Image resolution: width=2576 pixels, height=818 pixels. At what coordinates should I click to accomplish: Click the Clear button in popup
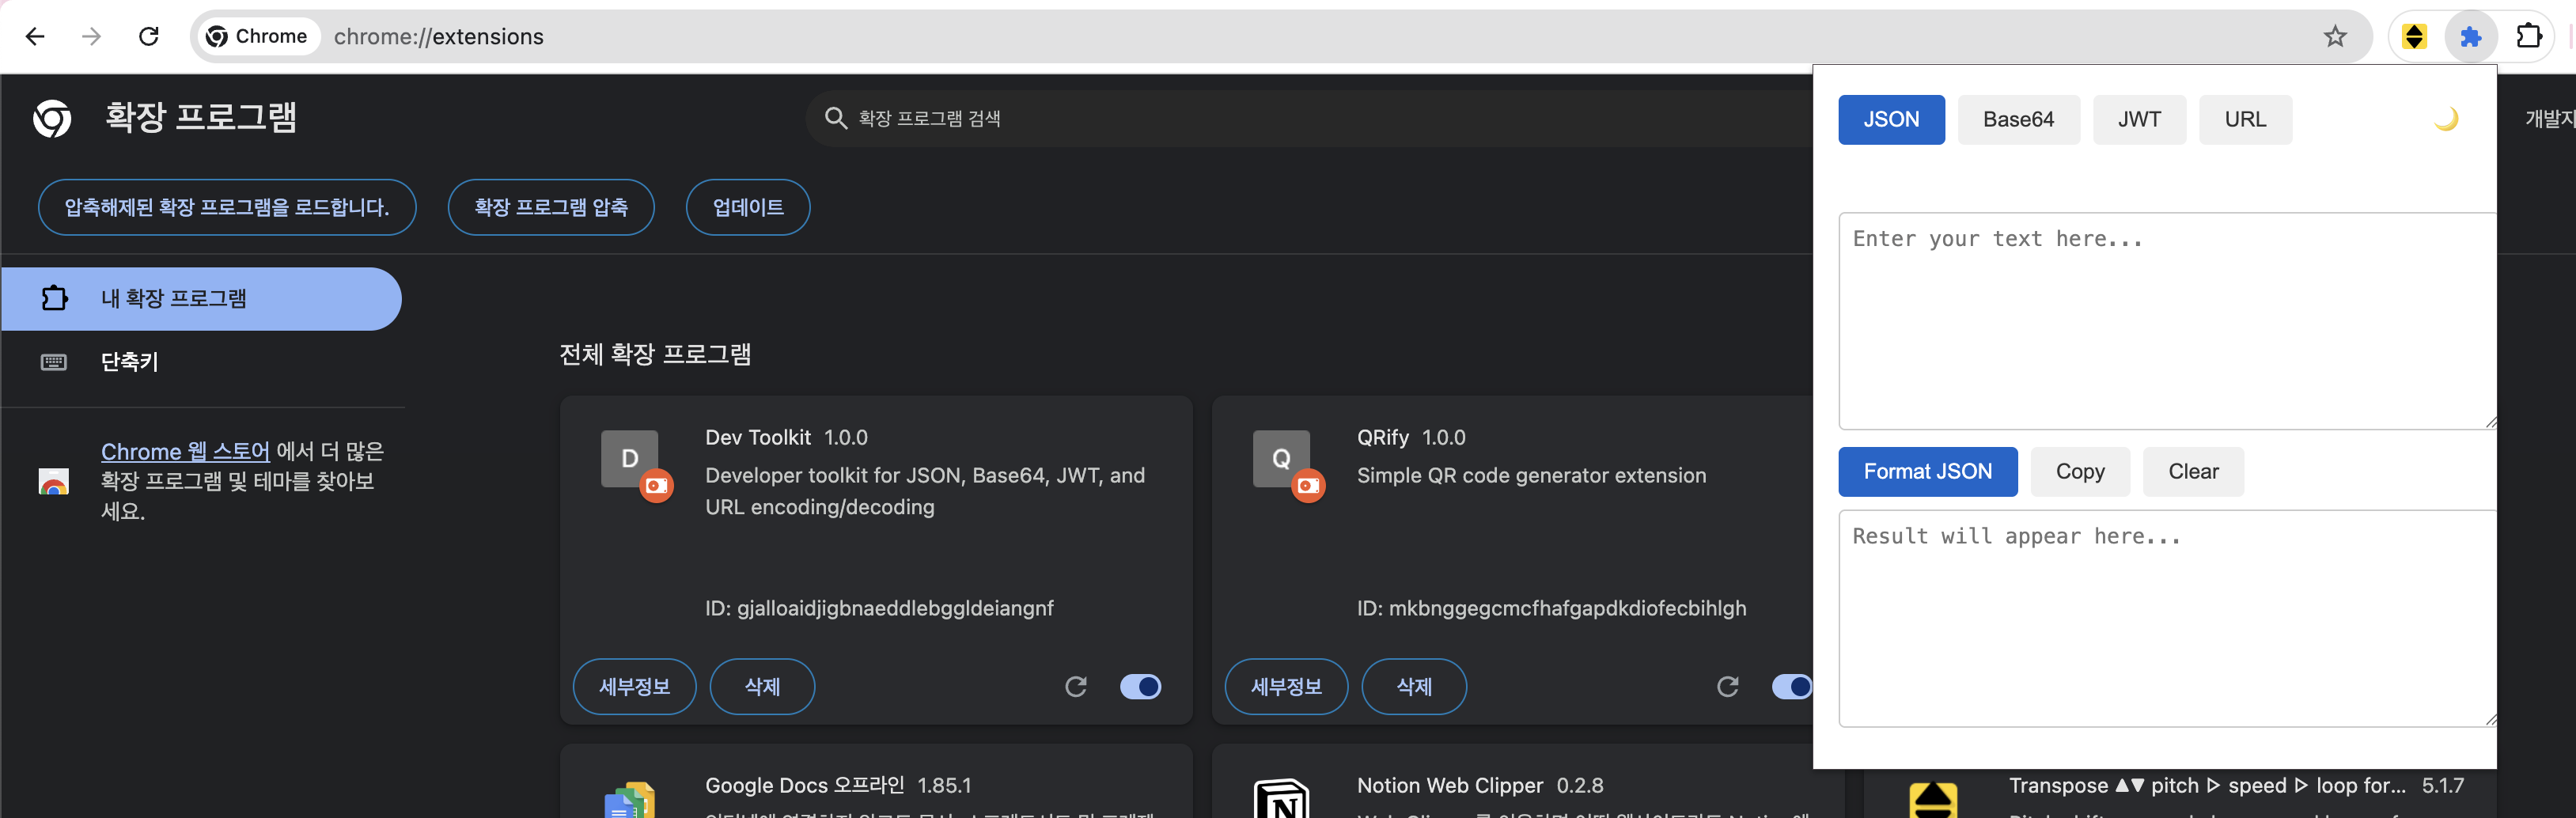[x=2193, y=472]
